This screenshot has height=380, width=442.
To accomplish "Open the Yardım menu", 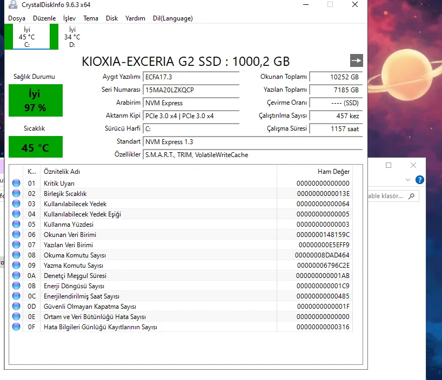I will click(135, 18).
